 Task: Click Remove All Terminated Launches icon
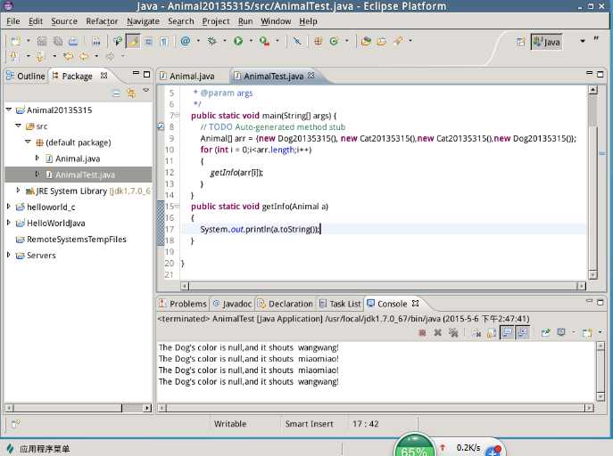pyautogui.click(x=453, y=333)
